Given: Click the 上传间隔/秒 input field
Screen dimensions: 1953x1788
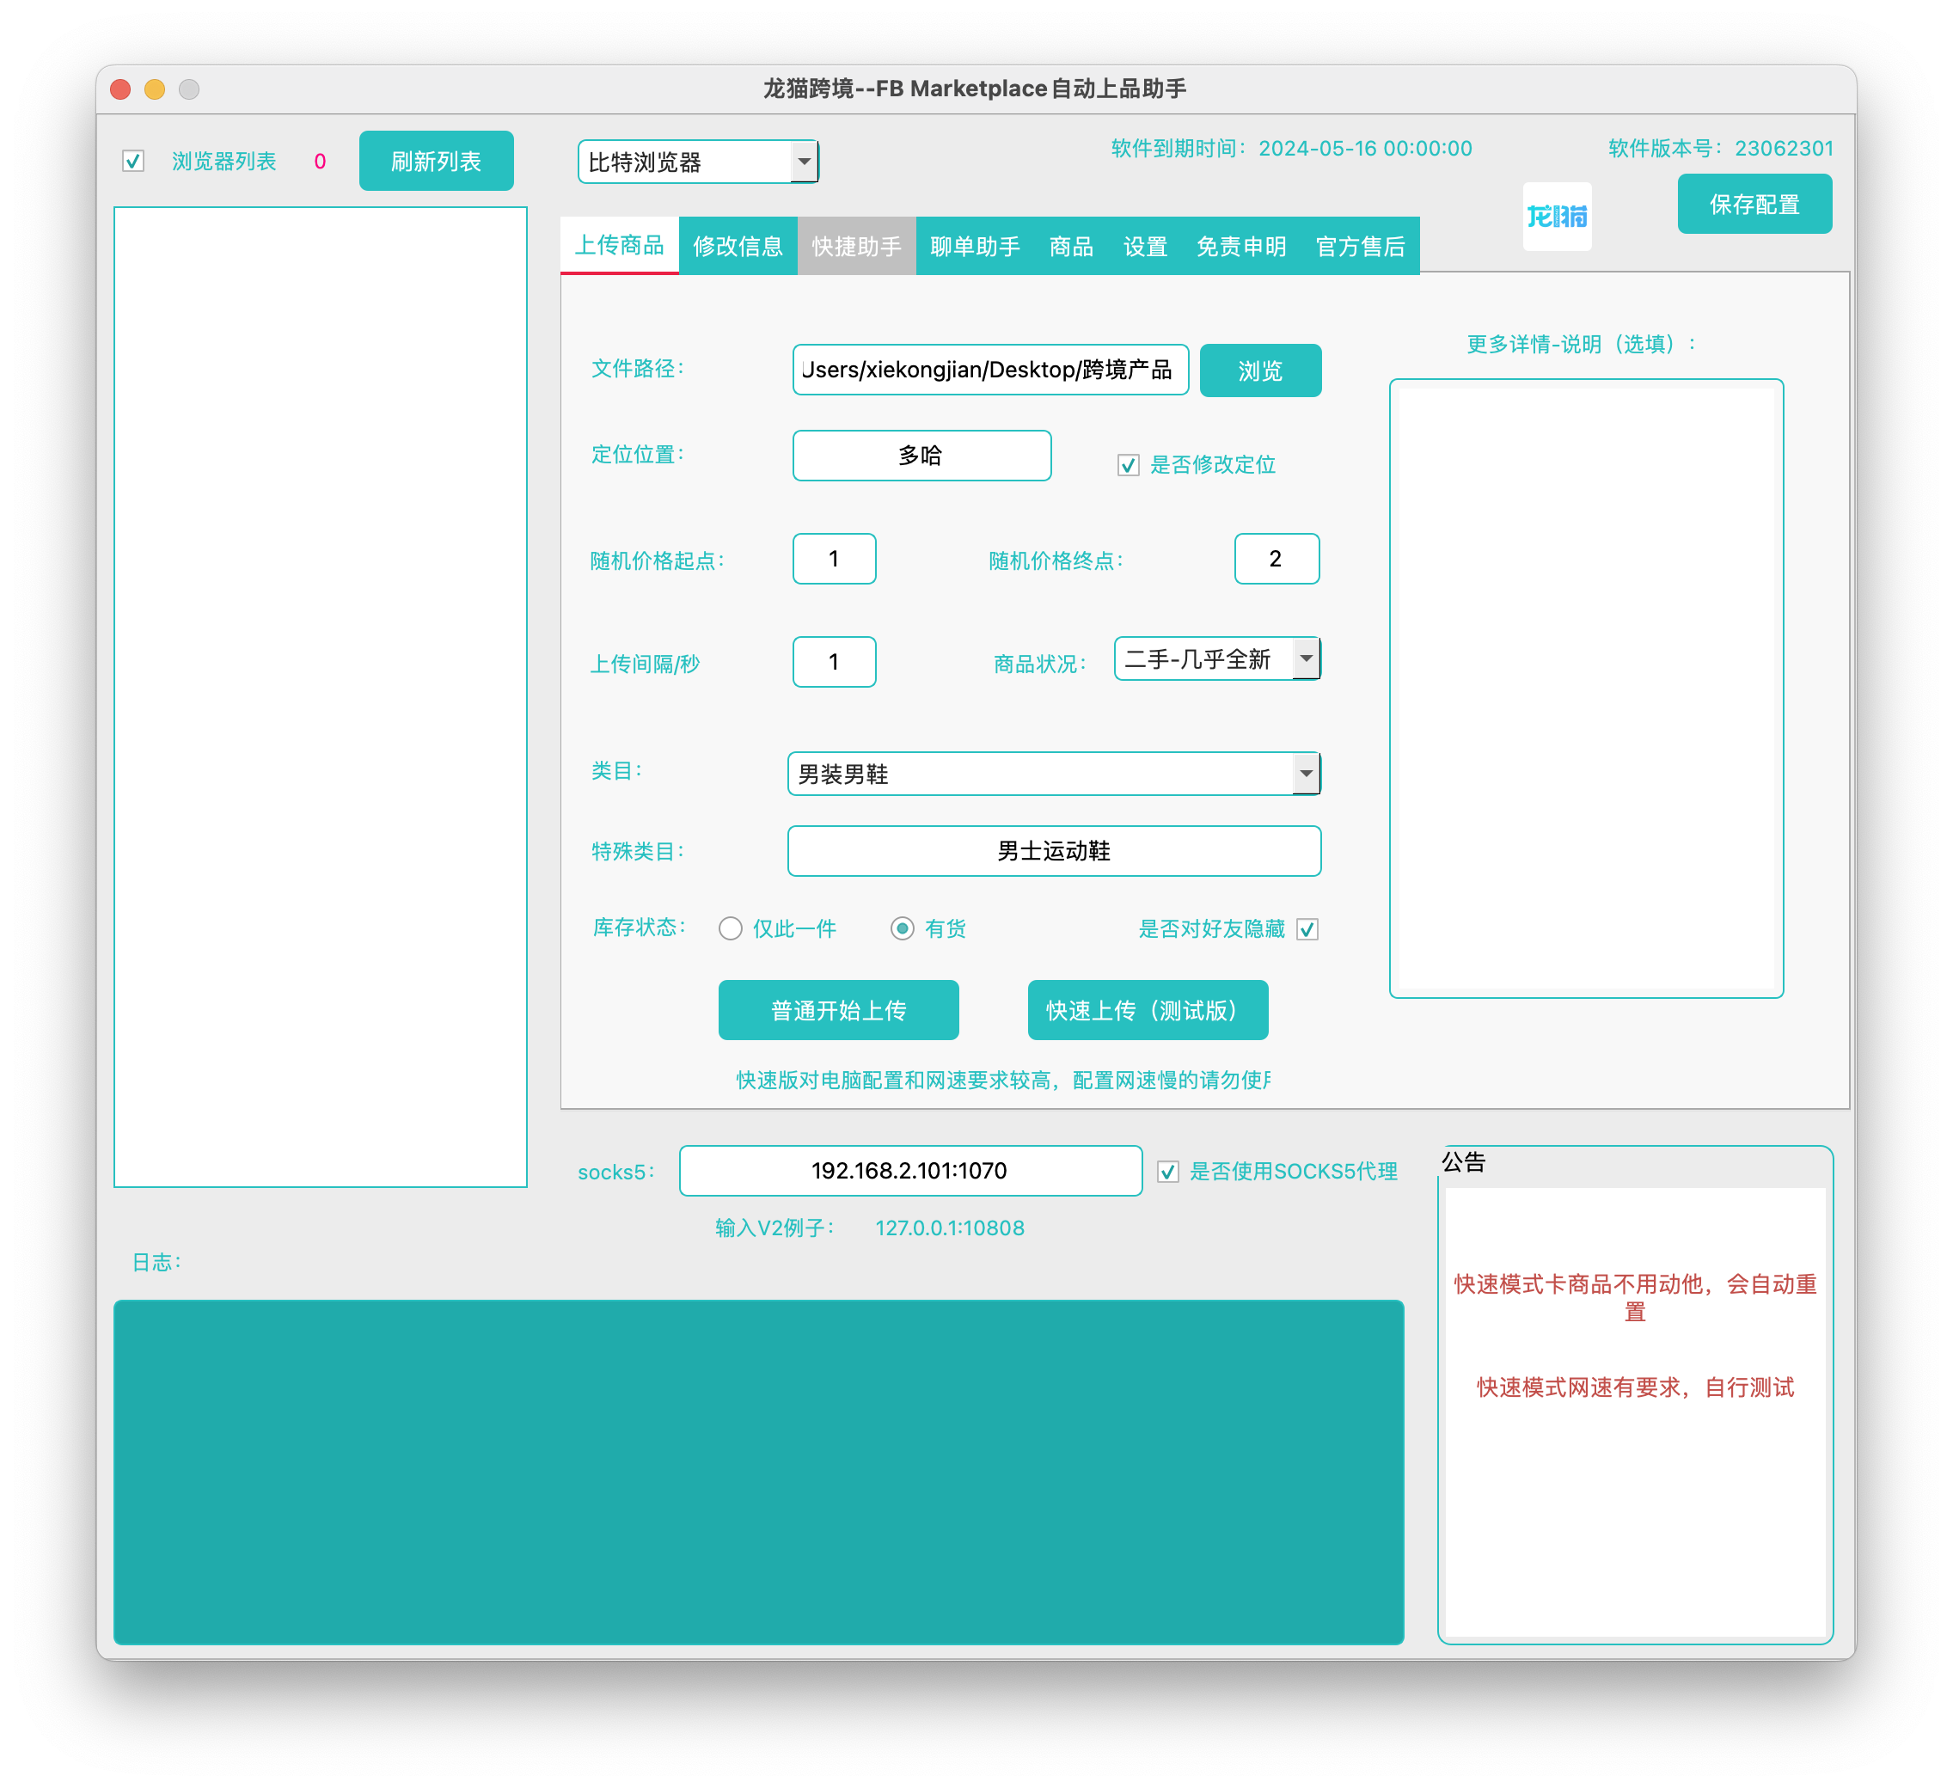Looking at the screenshot, I should pos(834,662).
